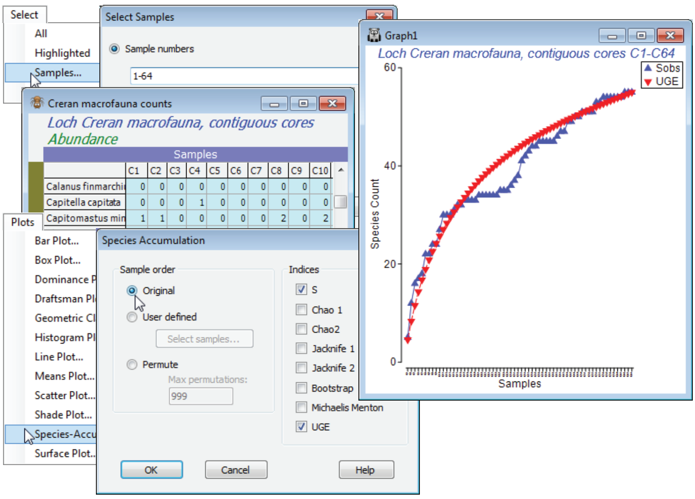Check the Michaelis Menton option
Viewport: 695px width, 499px height.
click(301, 408)
